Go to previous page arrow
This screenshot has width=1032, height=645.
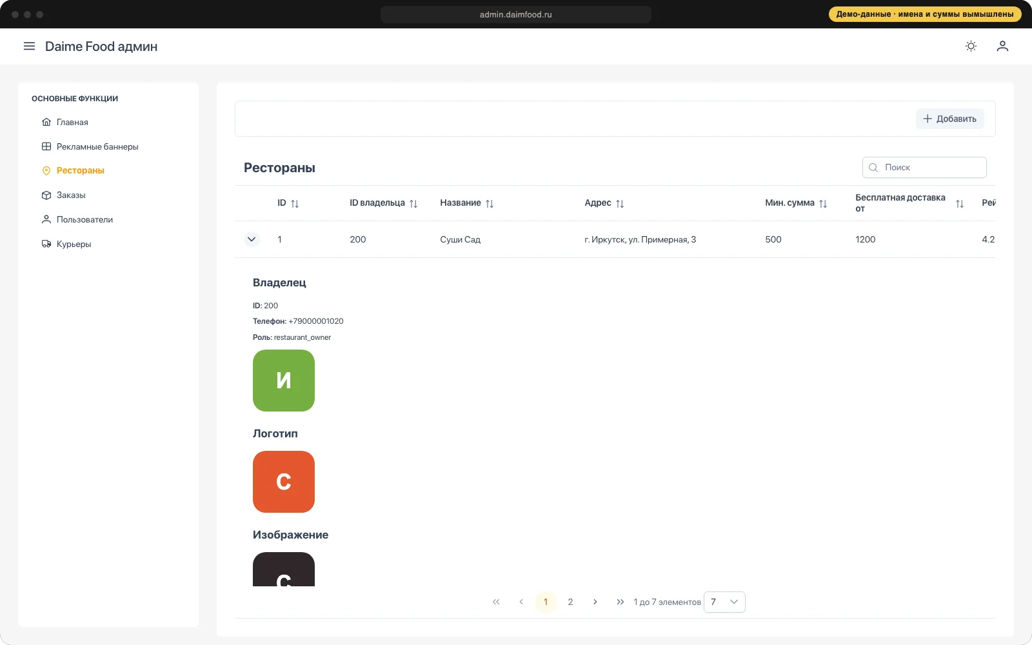coord(521,602)
